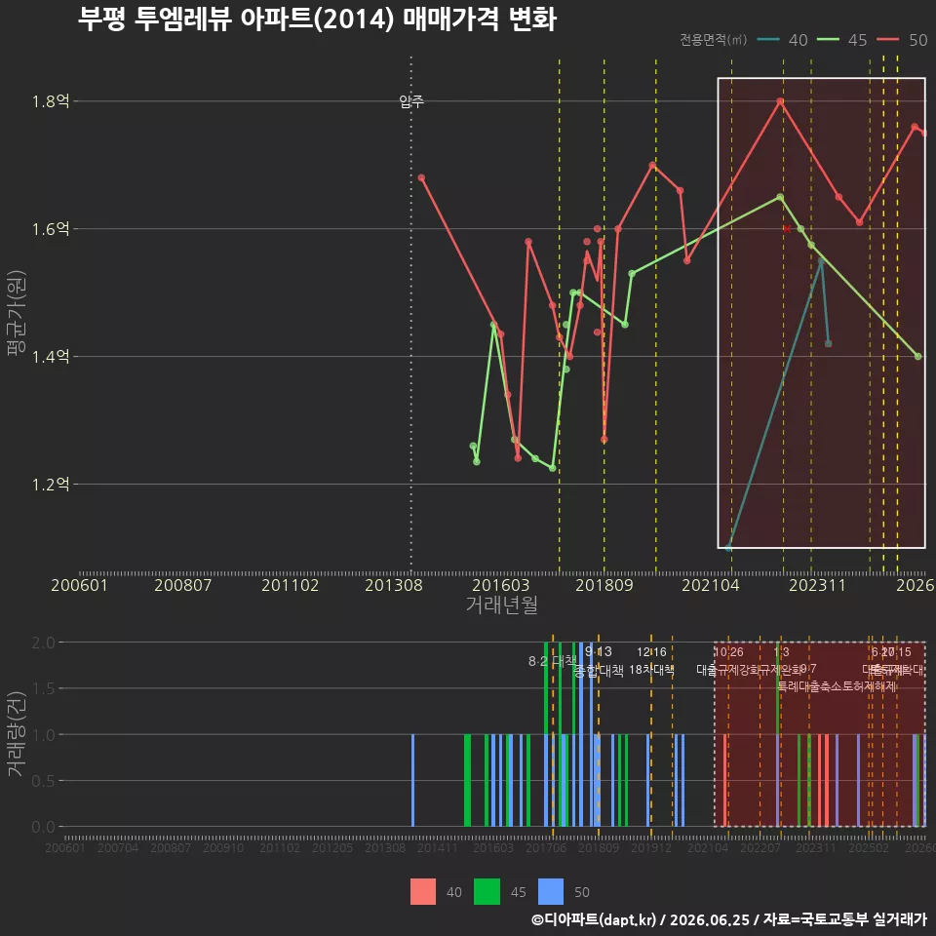Screen dimensions: 936x936
Task: Click the red 50㎡ peak point at 1.8억
Action: tap(780, 101)
